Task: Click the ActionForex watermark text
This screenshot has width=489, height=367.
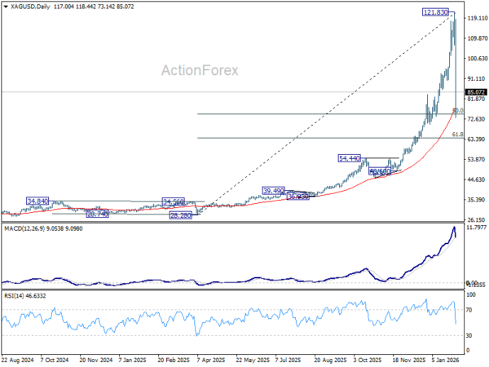Action: (x=200, y=70)
